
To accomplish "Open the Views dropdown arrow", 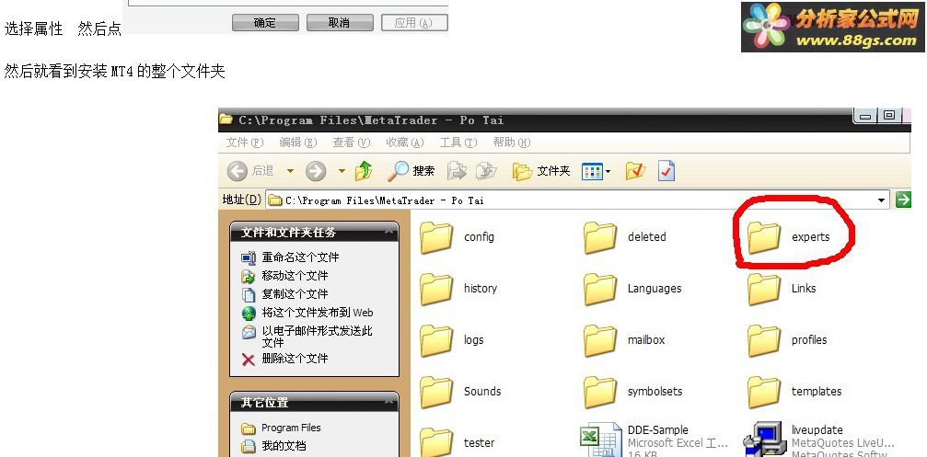I will [x=608, y=172].
